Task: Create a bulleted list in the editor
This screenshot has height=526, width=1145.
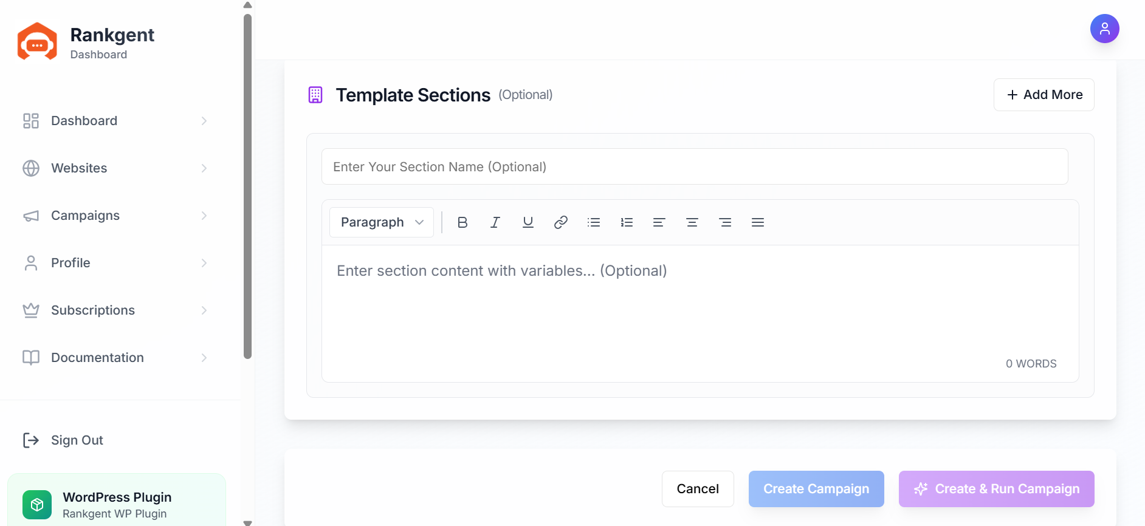Action: pos(594,222)
